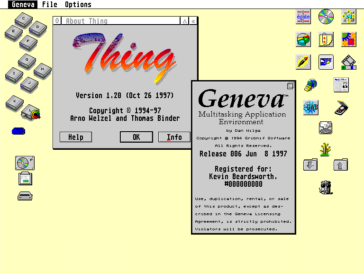The height and width of the screenshot is (273, 364).
Task: Open the Options menu
Action: pos(78,4)
